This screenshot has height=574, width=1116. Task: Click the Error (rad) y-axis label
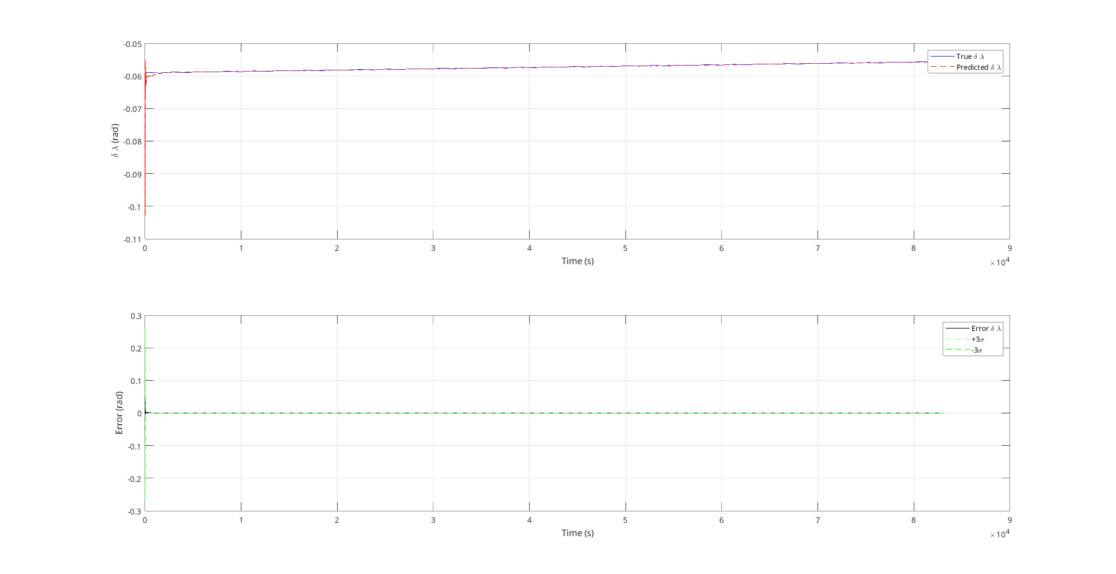pyautogui.click(x=119, y=413)
